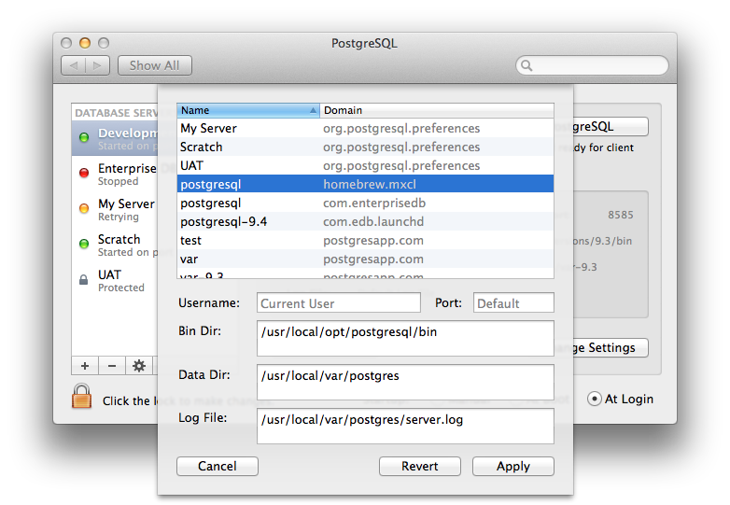Screen dimensions: 730x505
Task: Click the 8585 port value
Action: click(x=620, y=215)
